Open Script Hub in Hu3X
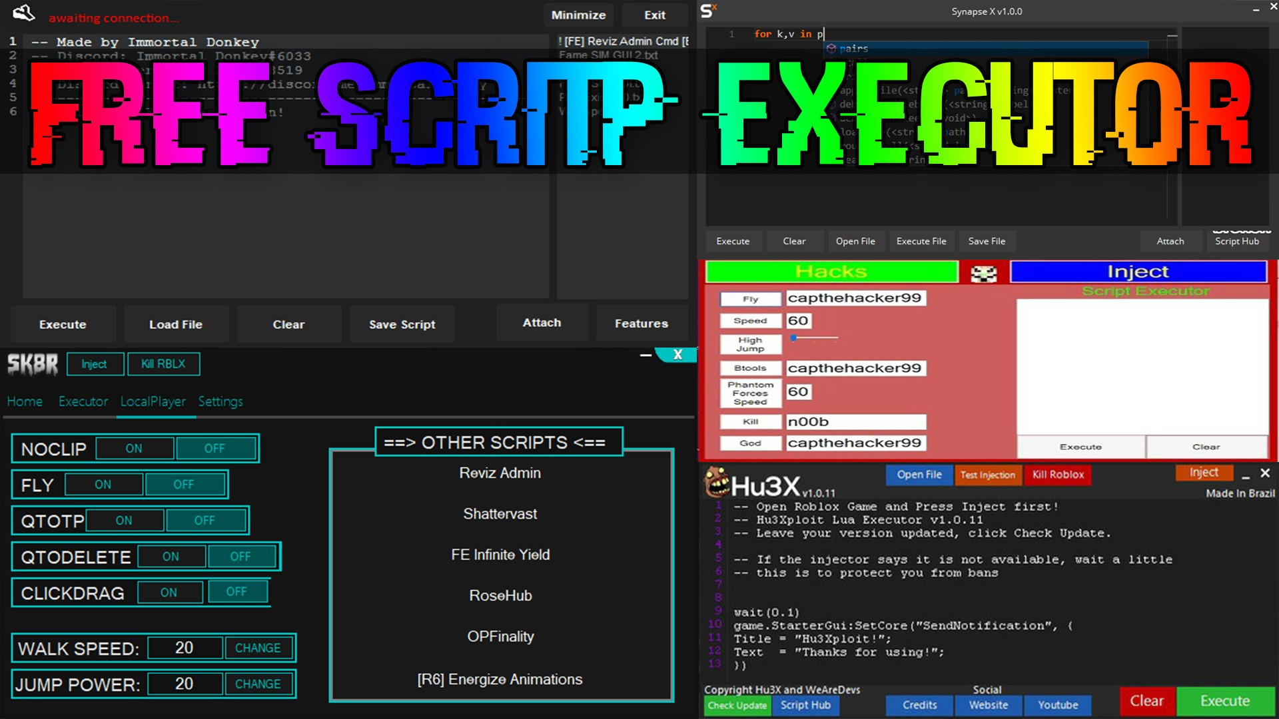This screenshot has width=1279, height=719. click(x=805, y=705)
